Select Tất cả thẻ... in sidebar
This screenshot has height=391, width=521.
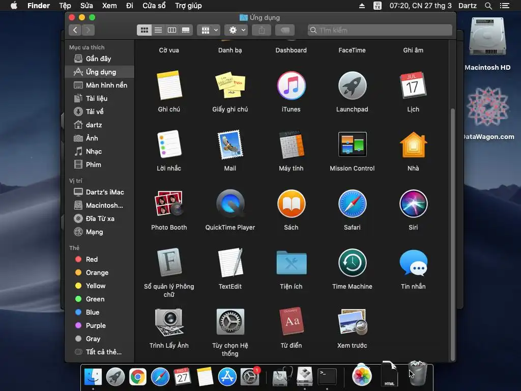click(x=99, y=352)
